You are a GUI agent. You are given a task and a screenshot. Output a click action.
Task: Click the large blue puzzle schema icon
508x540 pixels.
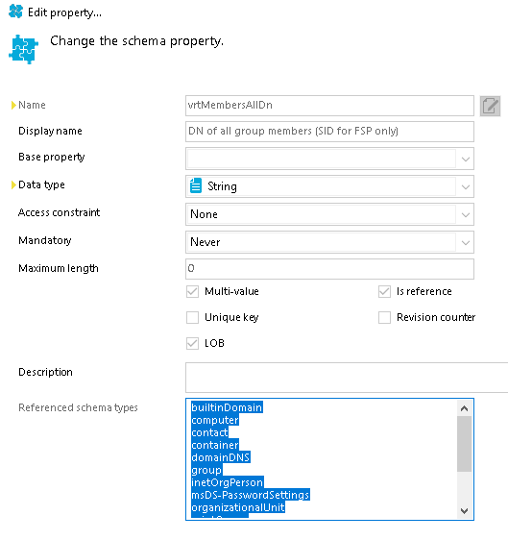[23, 49]
